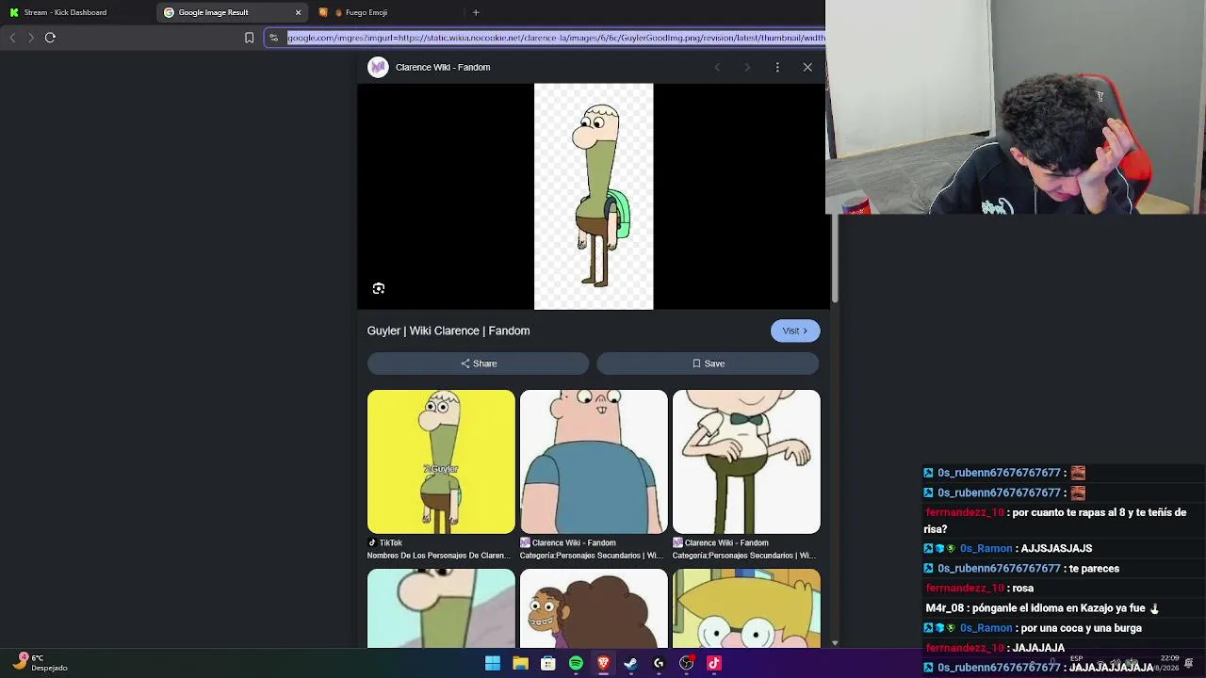This screenshot has width=1206, height=678.
Task: Open Microsoft Store from the taskbar
Action: [x=547, y=664]
